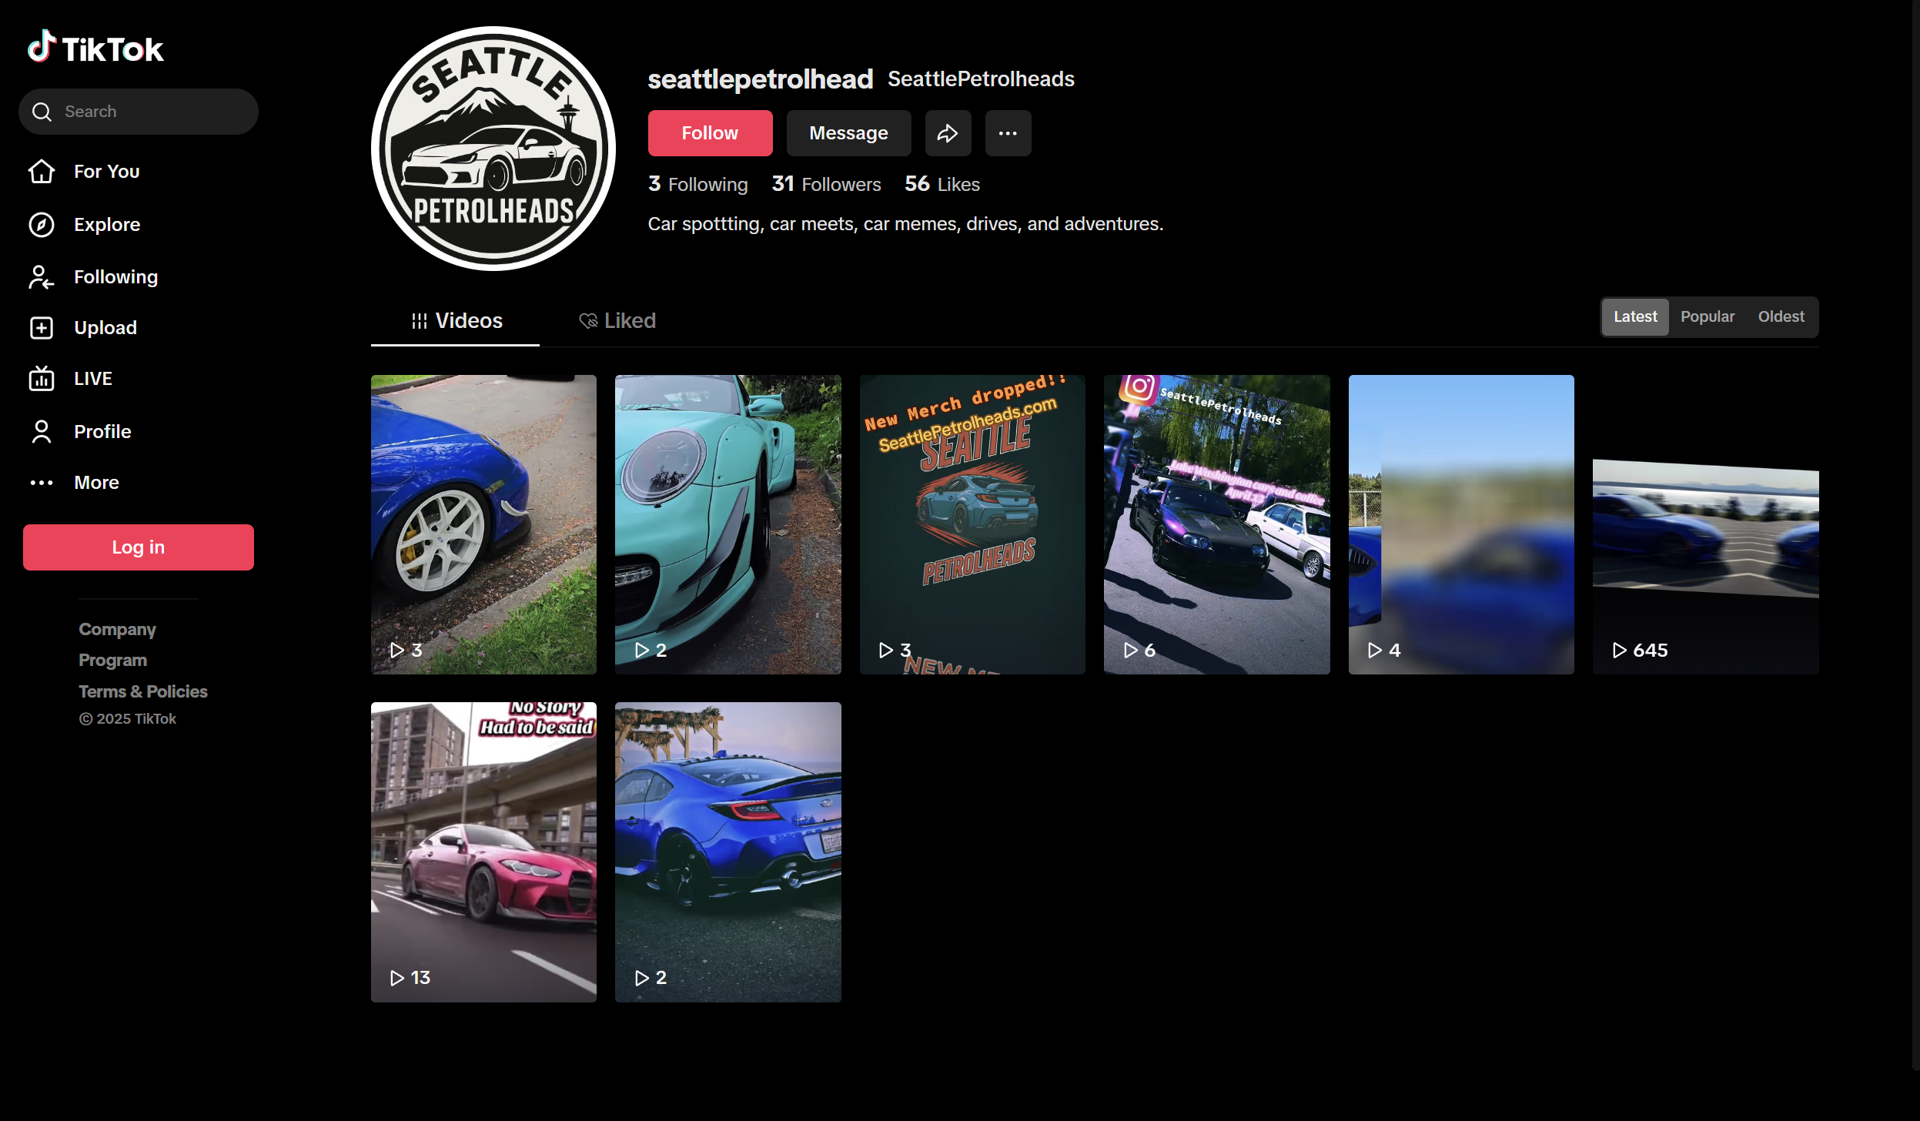Click the Upload plus icon

click(x=42, y=328)
